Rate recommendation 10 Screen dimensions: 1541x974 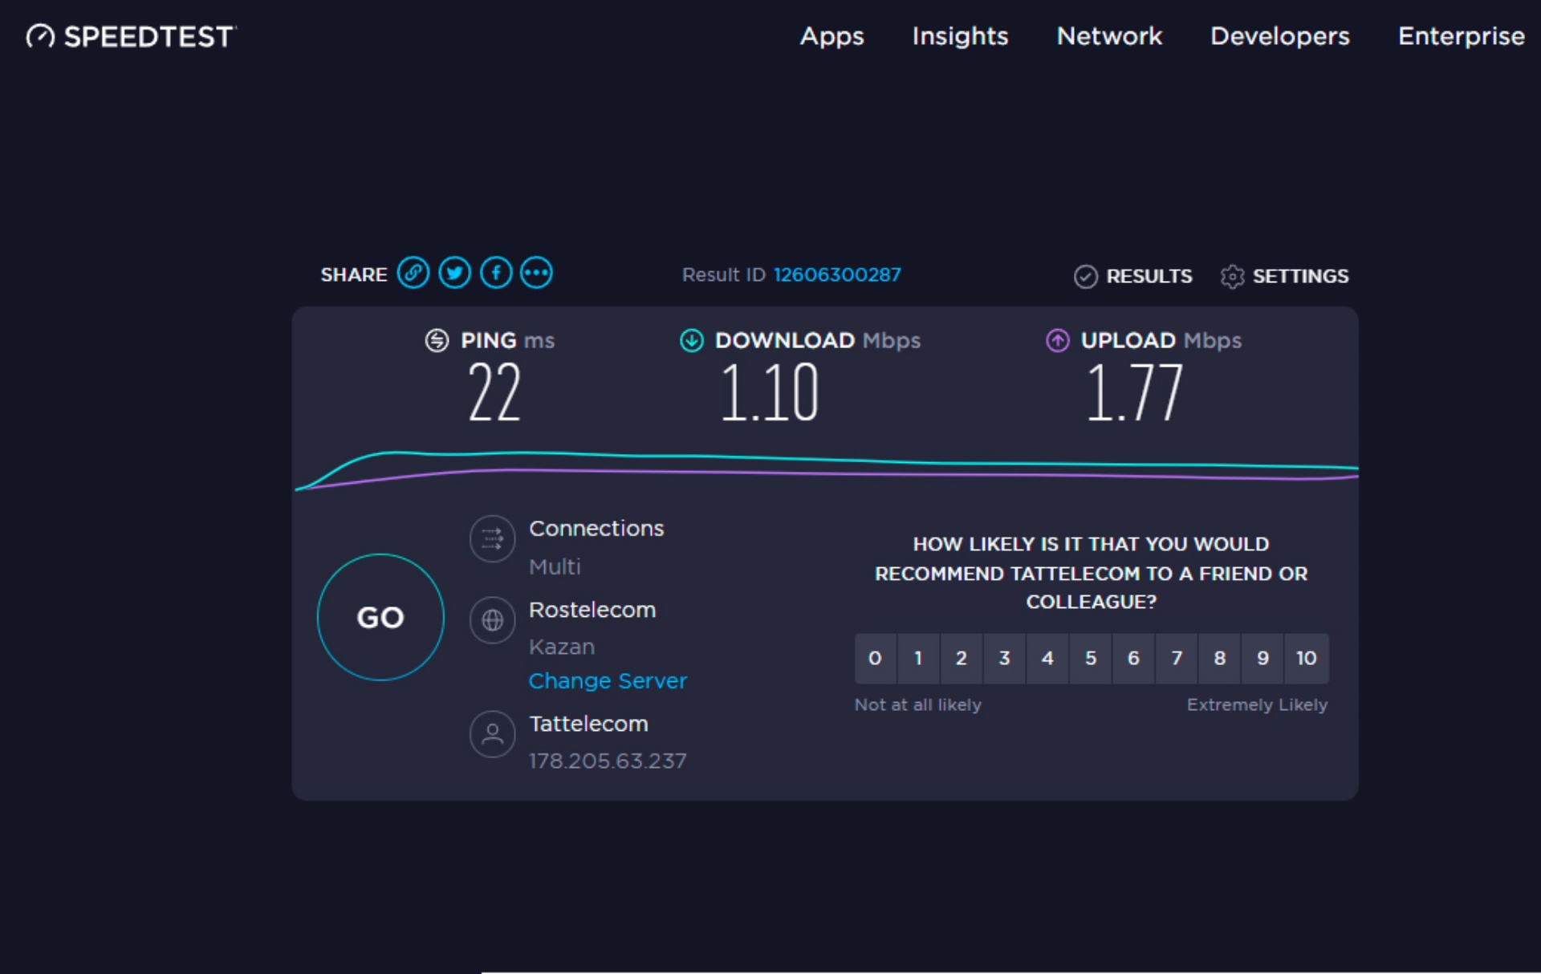click(1307, 658)
